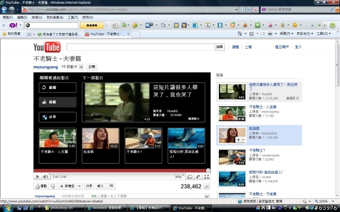Image resolution: width=340 pixels, height=212 pixels.
Task: Click the Subscribe button beside the channel name
Action: tap(92, 67)
